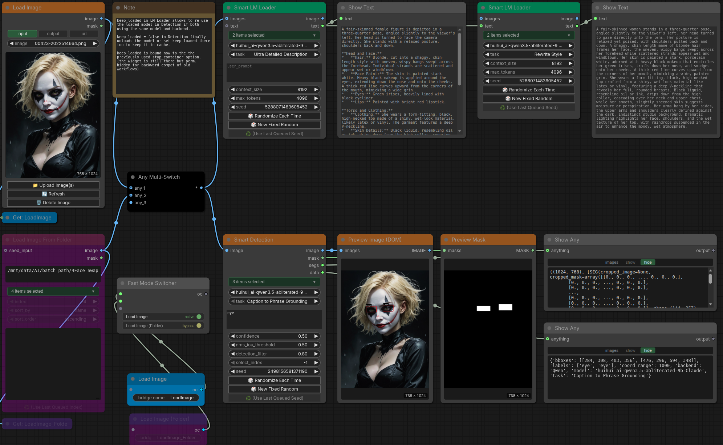Collapse the Any Multi-Switch node title dot

(133, 177)
